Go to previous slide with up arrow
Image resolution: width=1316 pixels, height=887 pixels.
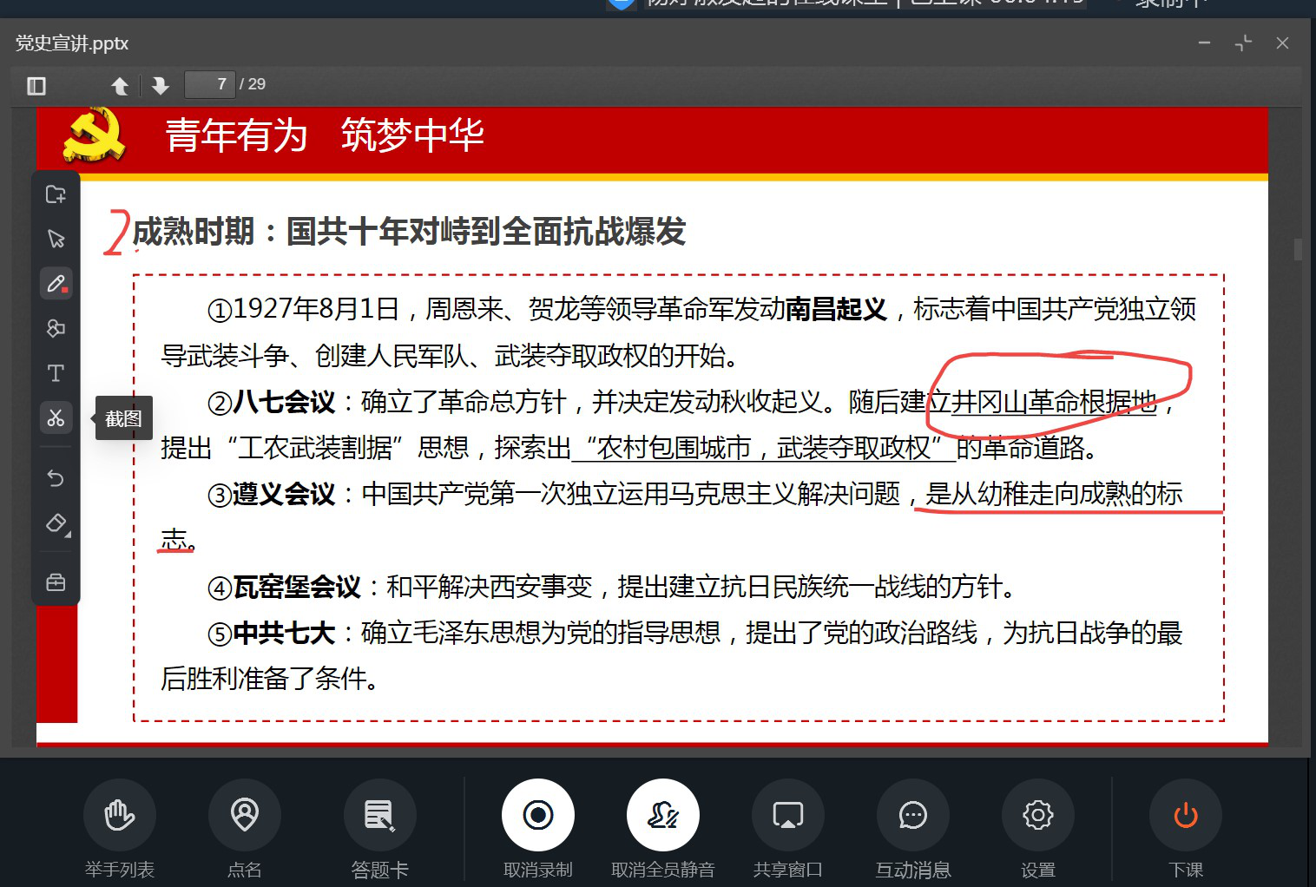point(120,85)
